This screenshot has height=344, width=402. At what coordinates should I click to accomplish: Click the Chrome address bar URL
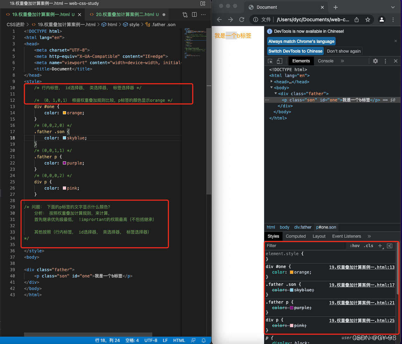coord(313,20)
